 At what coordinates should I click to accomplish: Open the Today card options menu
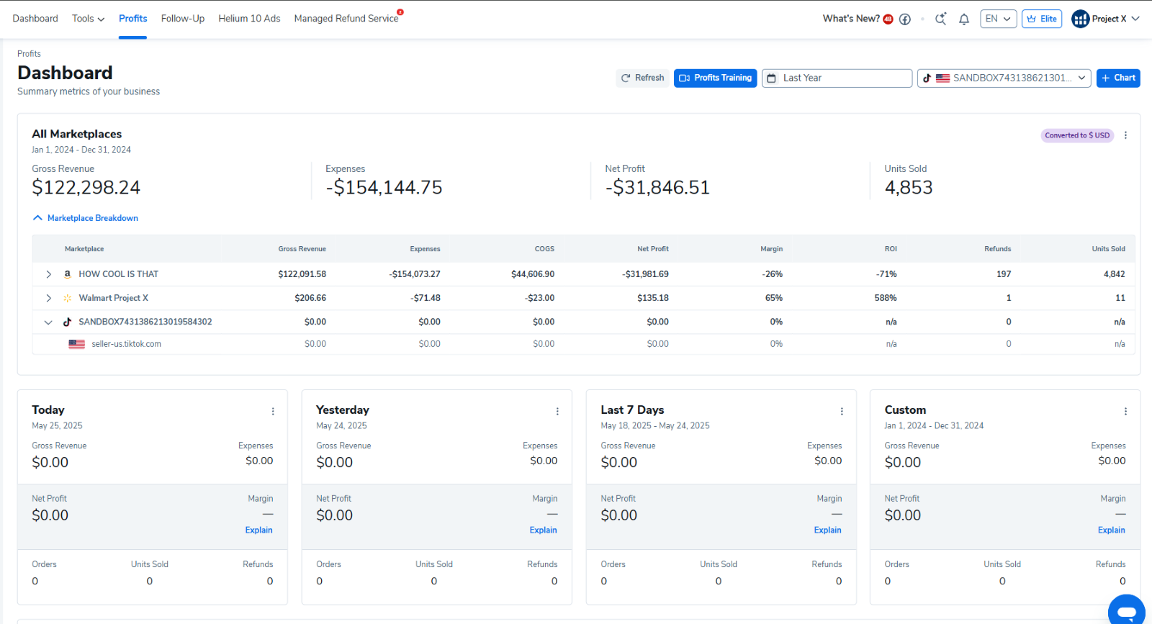click(273, 412)
